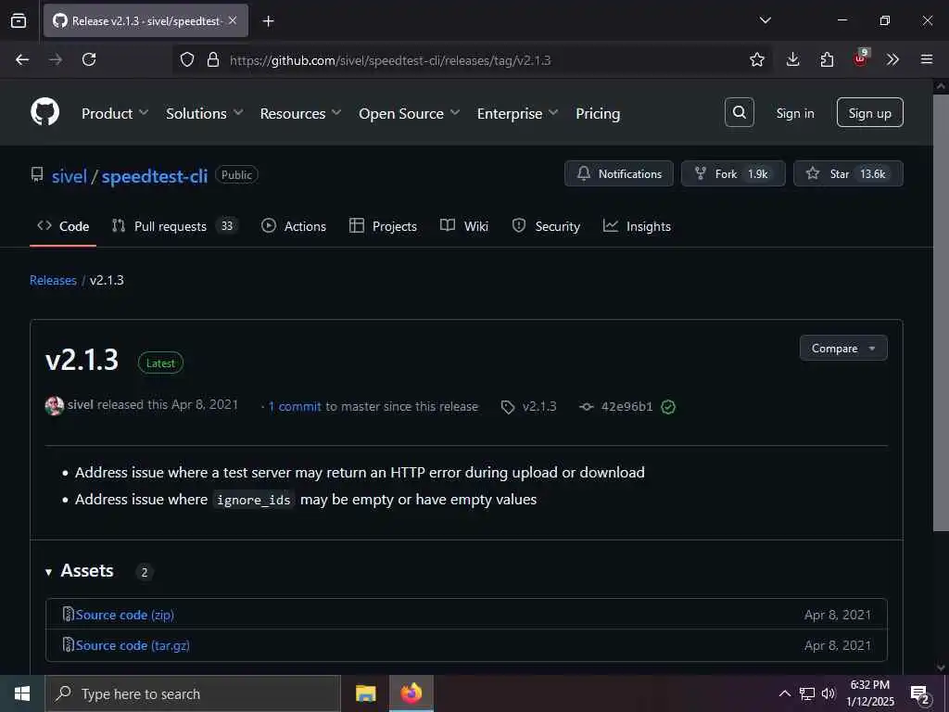This screenshot has width=949, height=712.
Task: Go back with the browser back arrow
Action: [22, 59]
